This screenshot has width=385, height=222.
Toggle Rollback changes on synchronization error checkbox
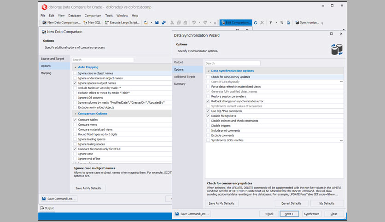(208, 101)
